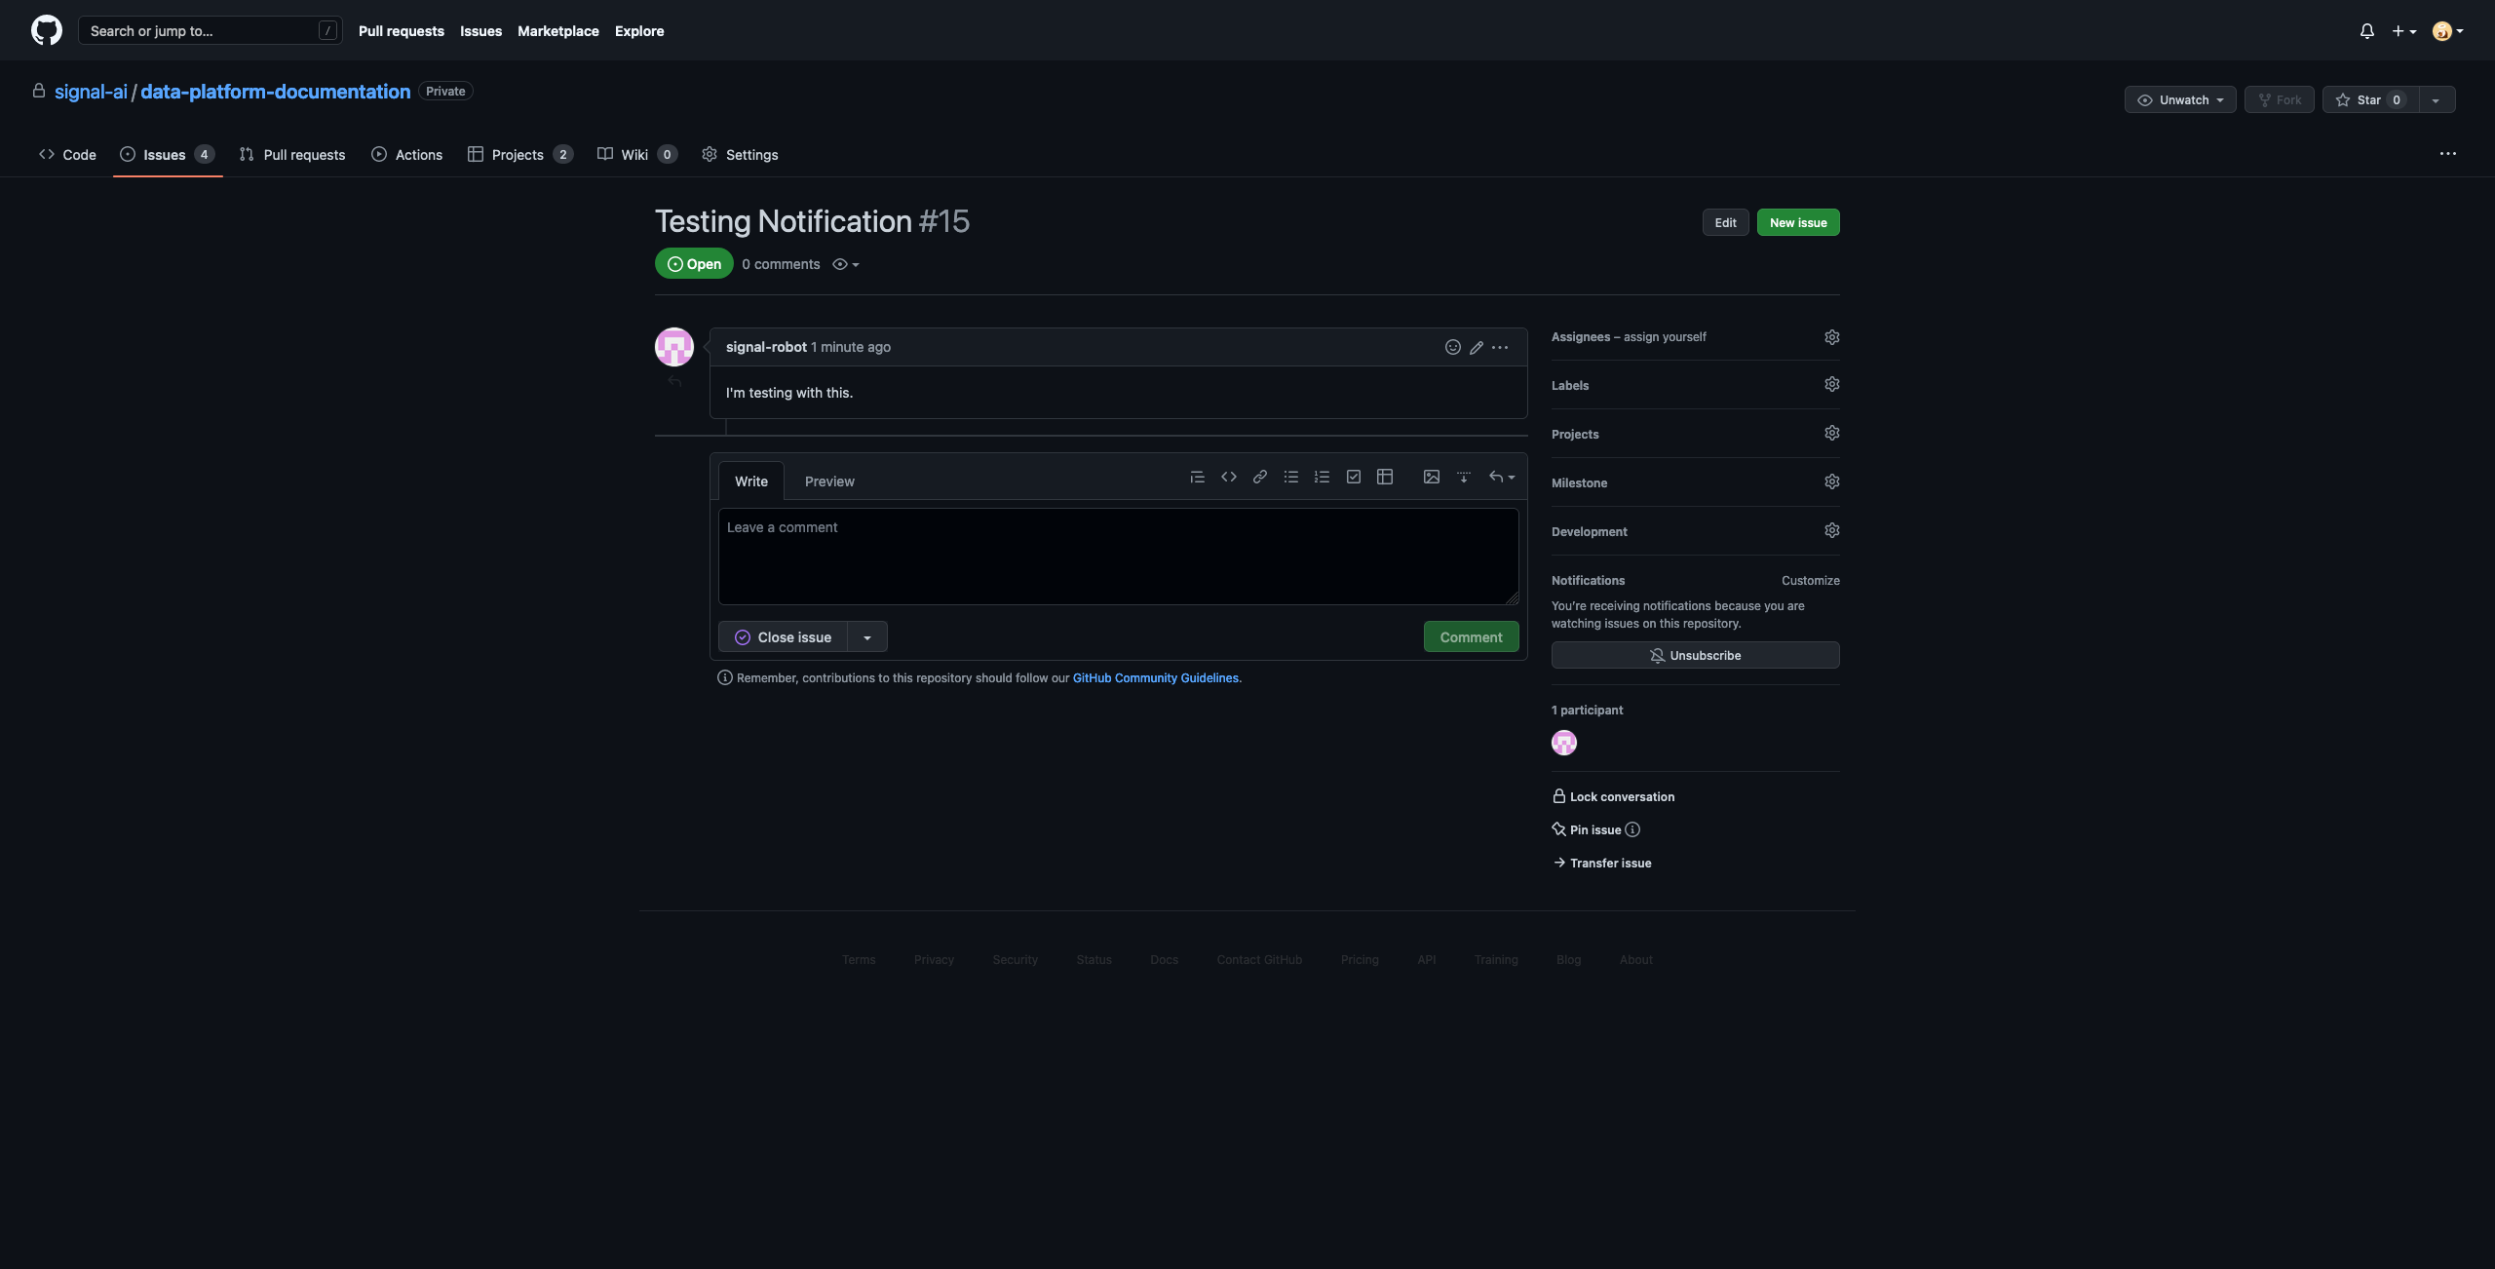Open the notifications bell icon
The width and height of the screenshot is (2495, 1269).
pyautogui.click(x=2366, y=31)
